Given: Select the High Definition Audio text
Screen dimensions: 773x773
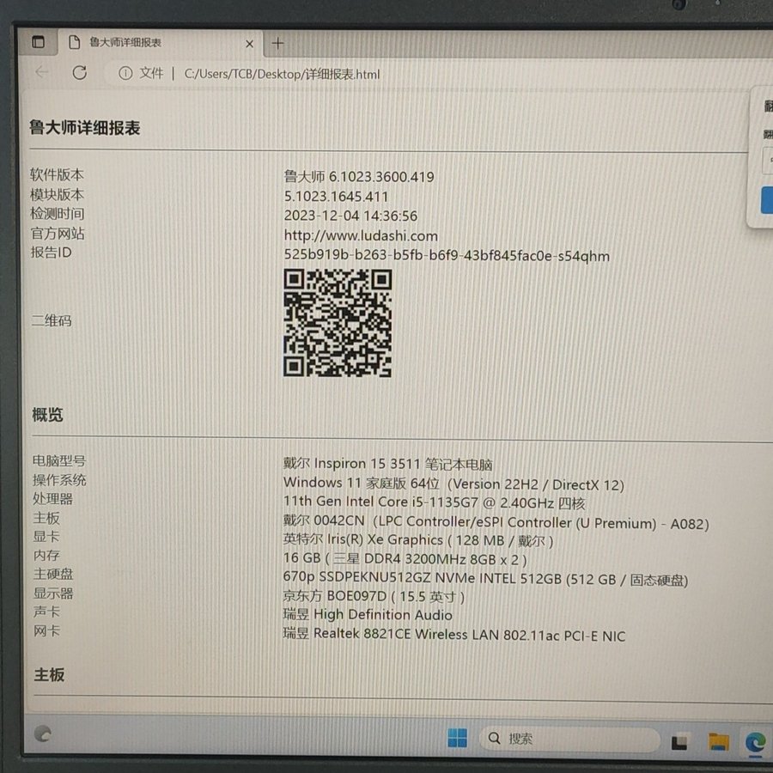Looking at the screenshot, I should click(x=368, y=615).
